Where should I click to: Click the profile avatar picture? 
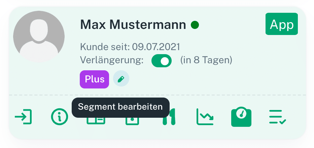click(39, 37)
